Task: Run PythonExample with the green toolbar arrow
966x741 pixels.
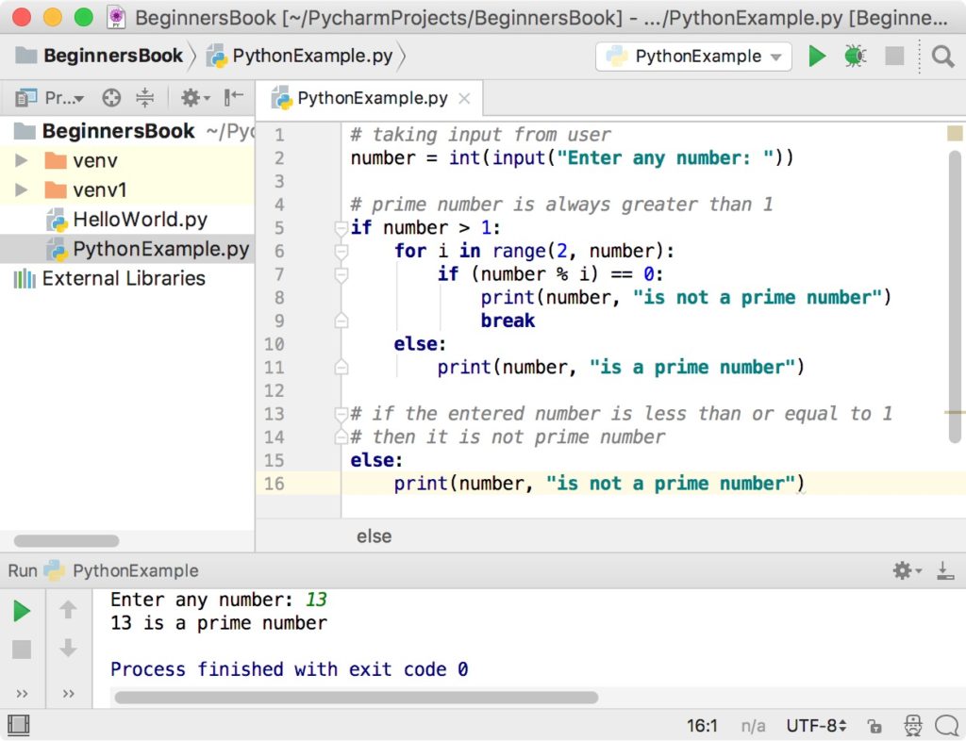Action: click(x=817, y=56)
